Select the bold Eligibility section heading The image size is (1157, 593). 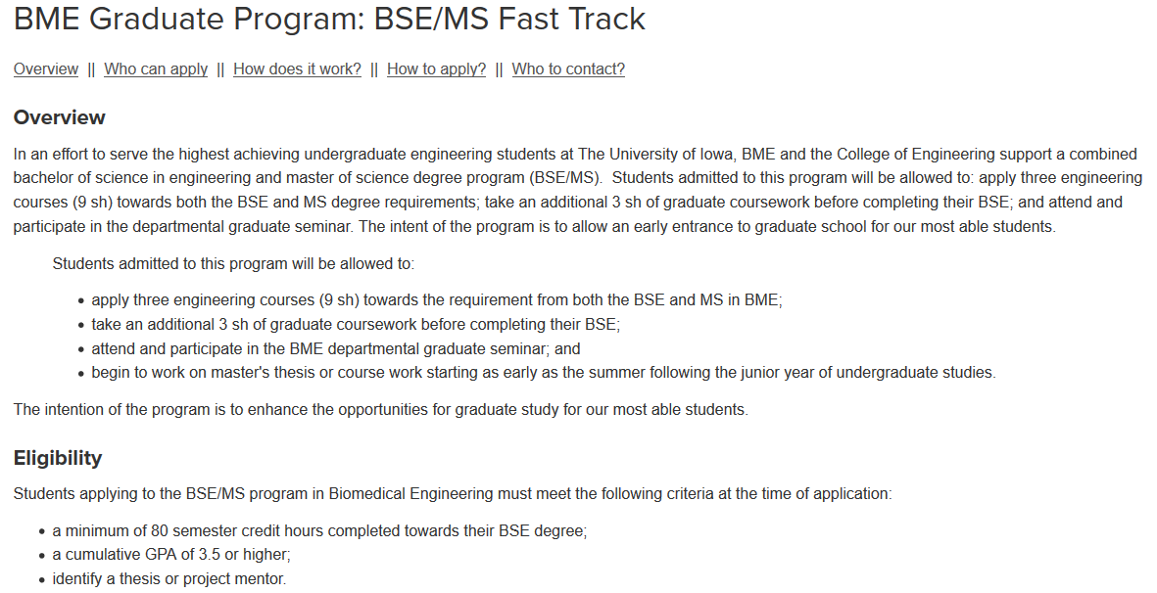[58, 457]
